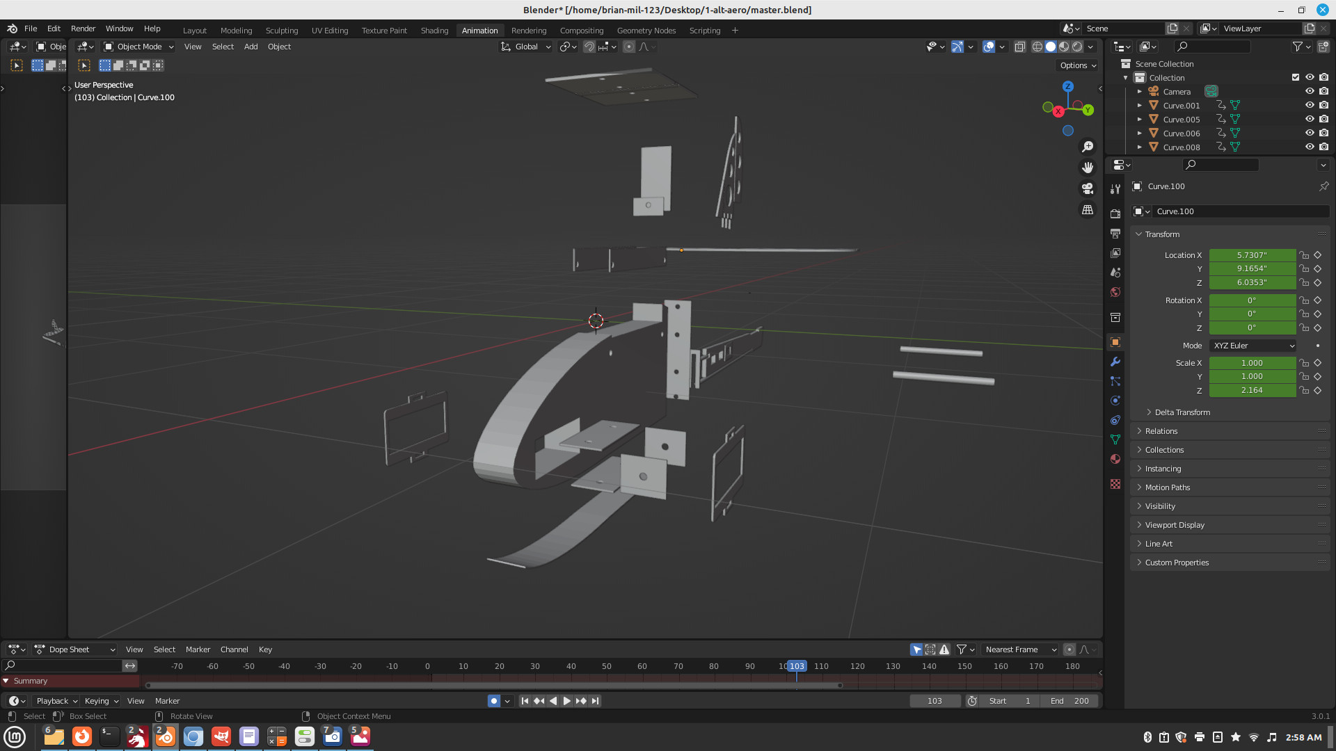Animate Location X with its keyframe diamond

point(1318,255)
